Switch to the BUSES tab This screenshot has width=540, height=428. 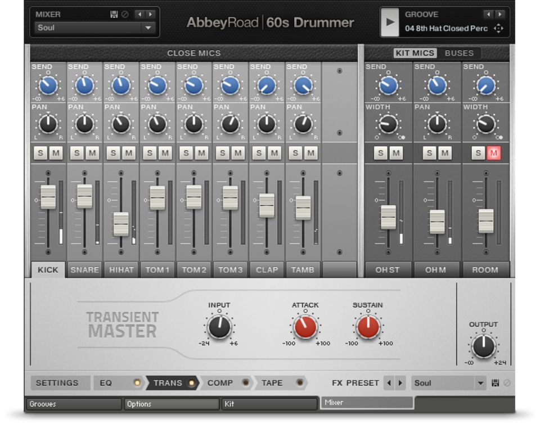coord(459,53)
